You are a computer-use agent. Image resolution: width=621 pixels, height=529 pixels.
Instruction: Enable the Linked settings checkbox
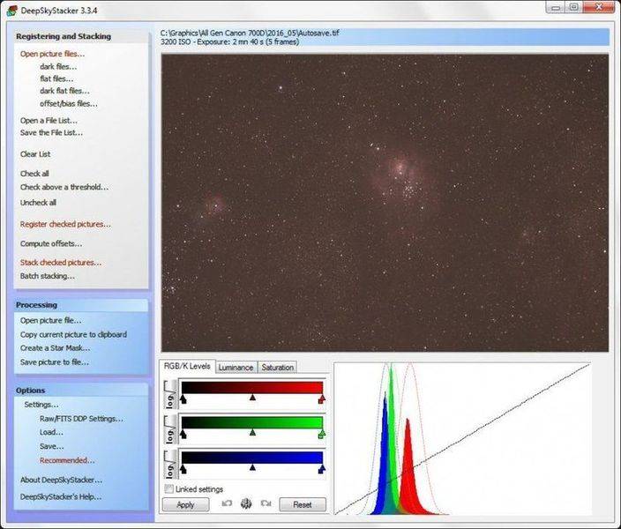(x=168, y=489)
